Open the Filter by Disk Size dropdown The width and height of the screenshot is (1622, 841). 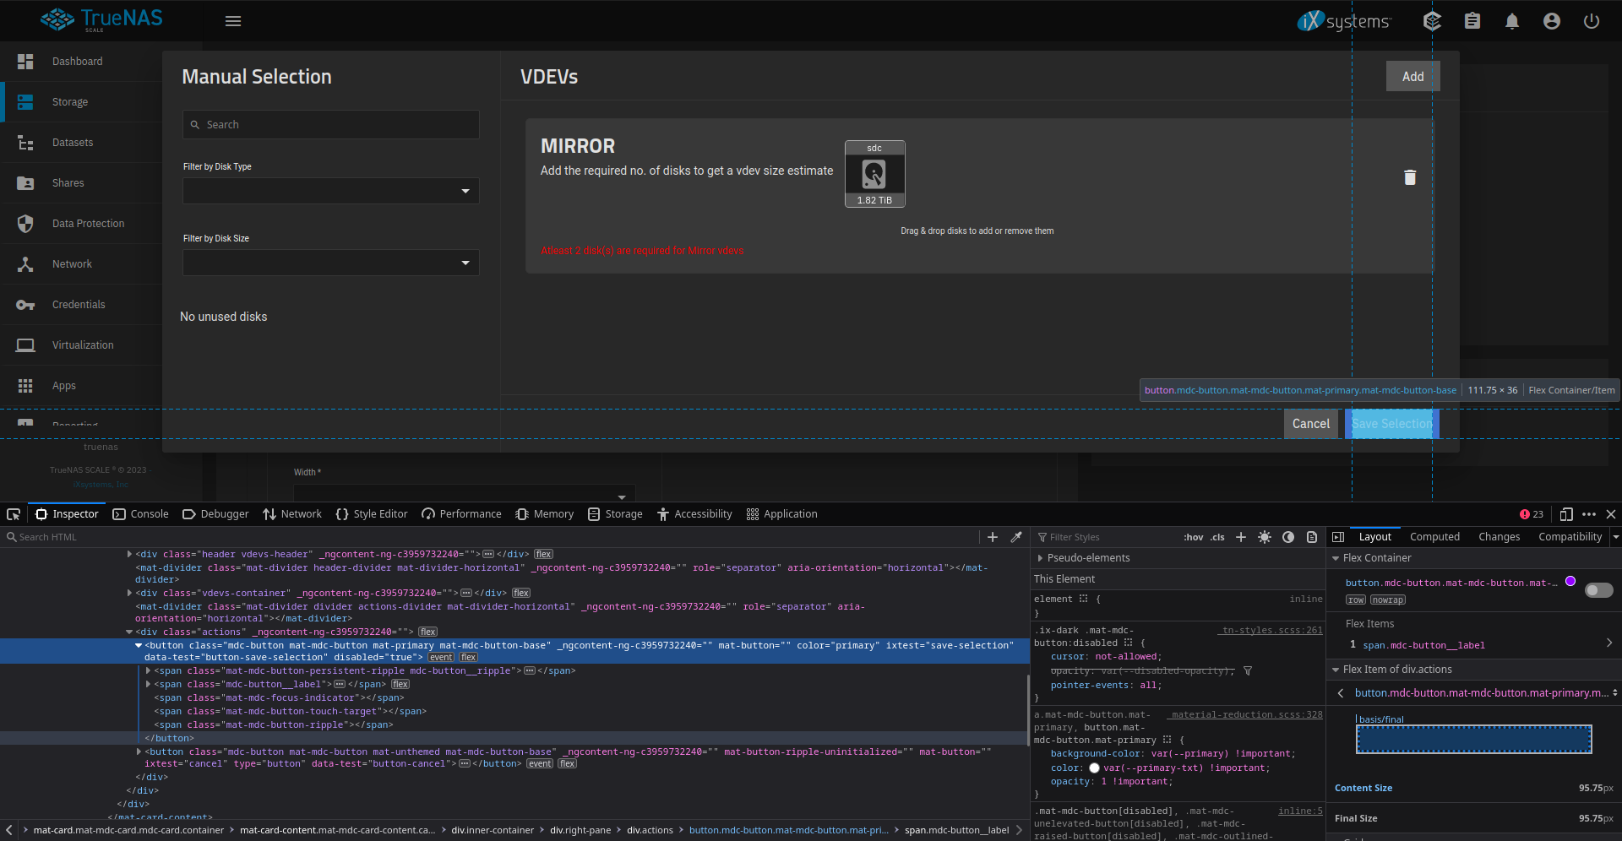(x=331, y=263)
